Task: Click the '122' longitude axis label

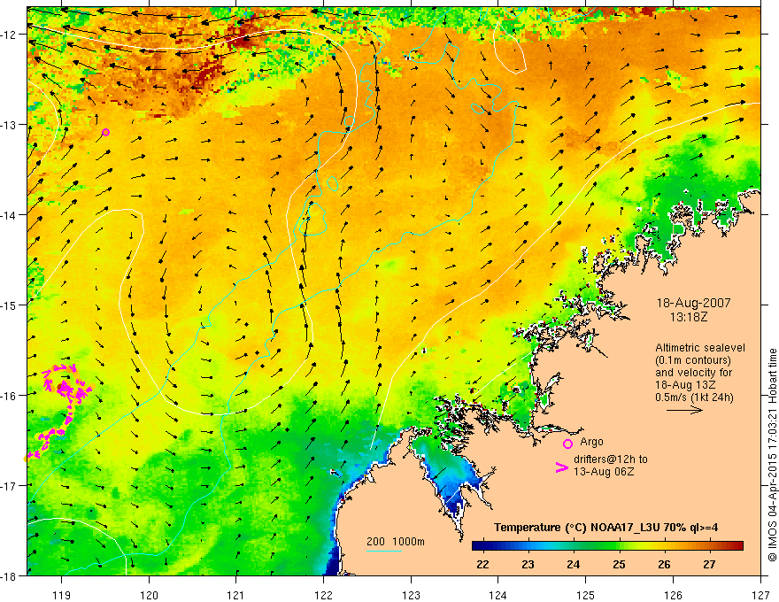Action: [x=323, y=595]
